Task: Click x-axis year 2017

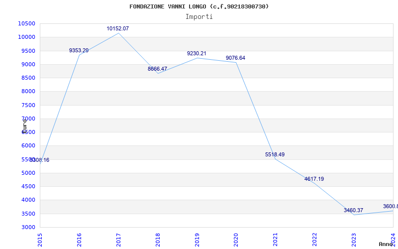Action: (x=118, y=240)
